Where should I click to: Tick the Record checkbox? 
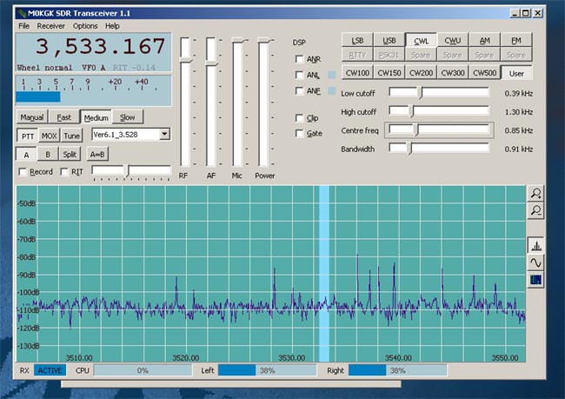(23, 172)
